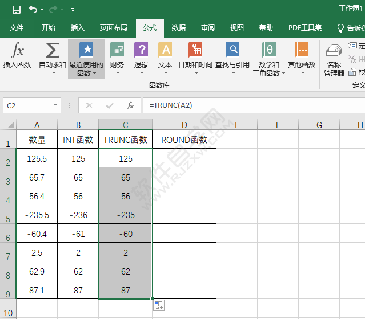Click the Auto Fill Options button below C9
This screenshot has height=319, width=365.
pos(158,305)
